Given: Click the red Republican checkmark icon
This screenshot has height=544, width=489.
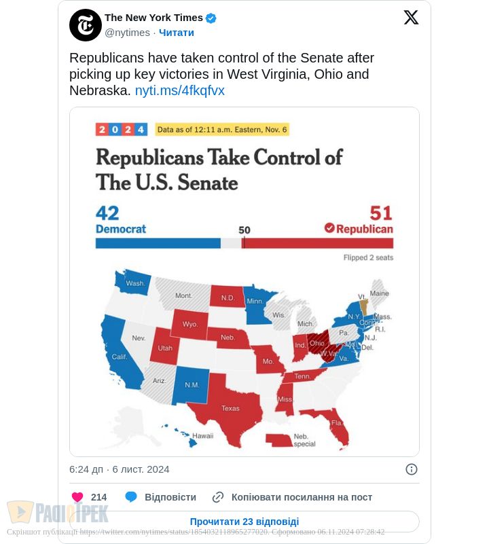Looking at the screenshot, I should [329, 228].
